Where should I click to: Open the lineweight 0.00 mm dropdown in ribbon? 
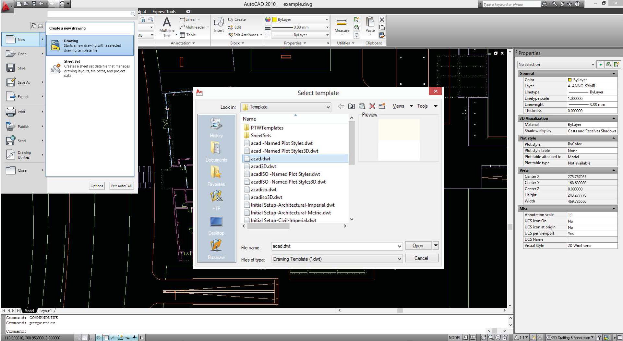pos(300,27)
